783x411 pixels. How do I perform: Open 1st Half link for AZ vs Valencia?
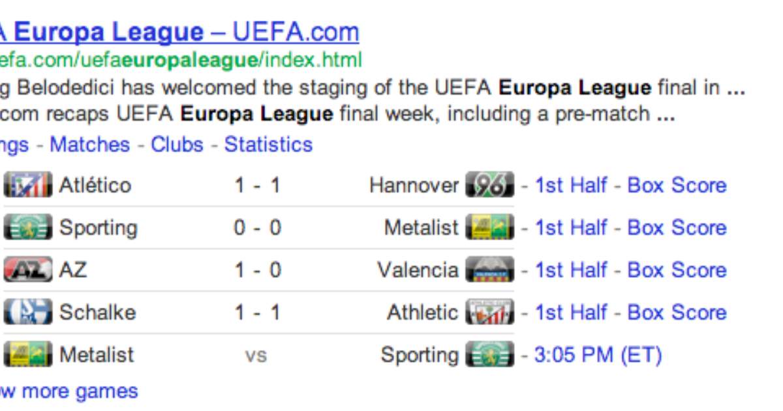[x=570, y=270]
